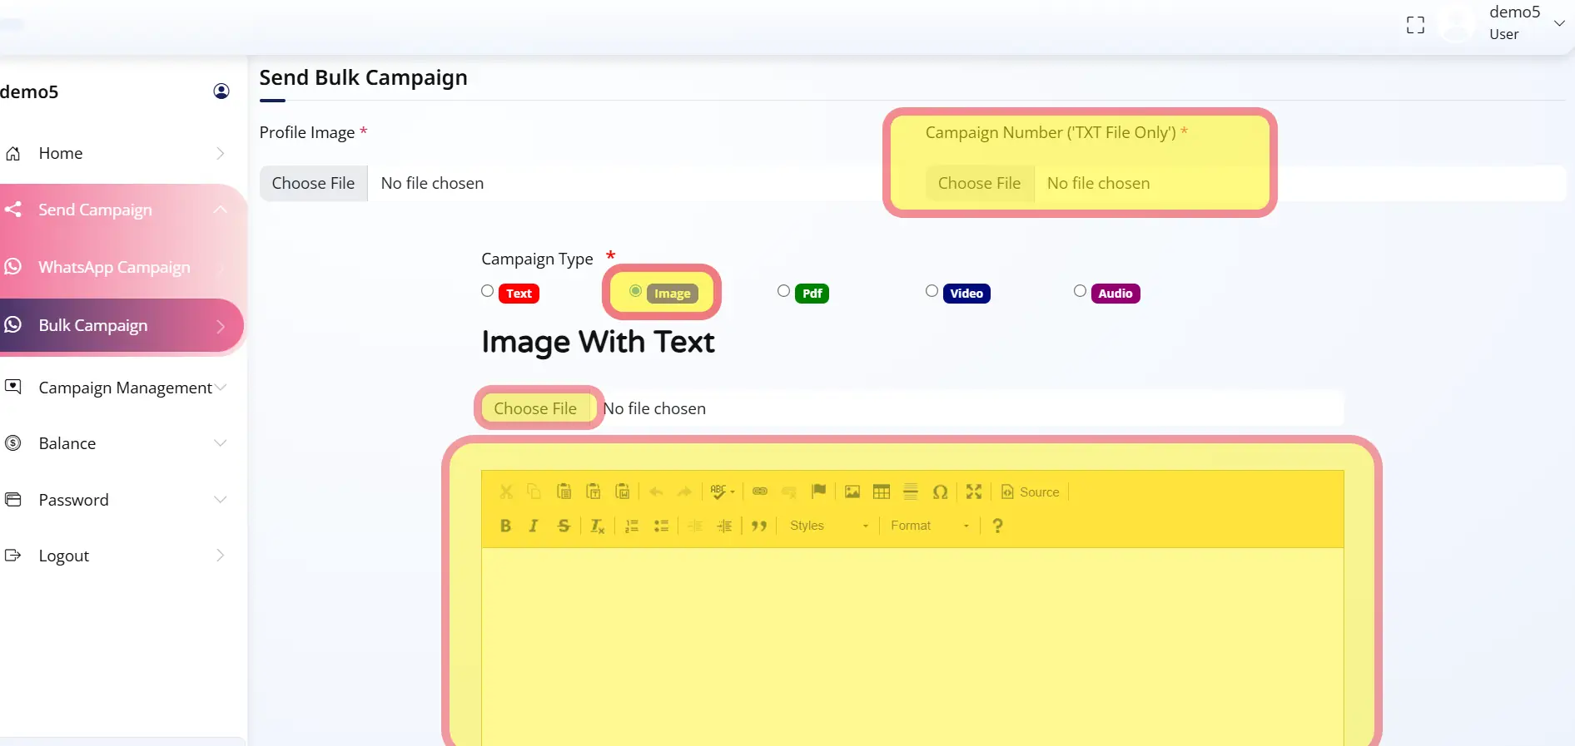Select the Audio campaign type radio
The height and width of the screenshot is (746, 1575).
click(1081, 291)
